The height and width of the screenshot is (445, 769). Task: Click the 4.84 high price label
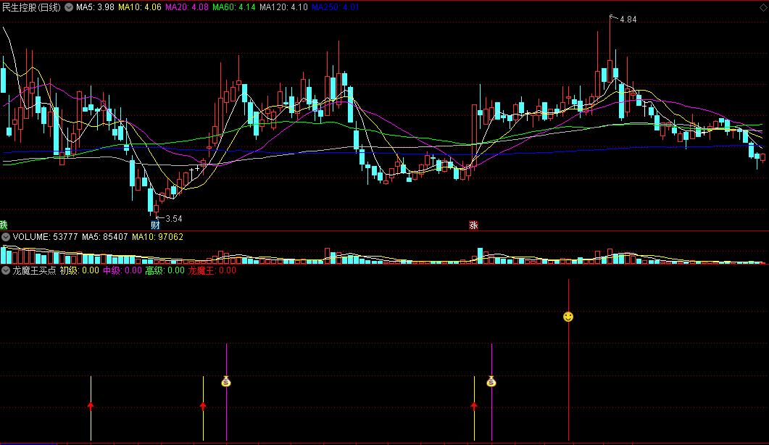point(628,20)
